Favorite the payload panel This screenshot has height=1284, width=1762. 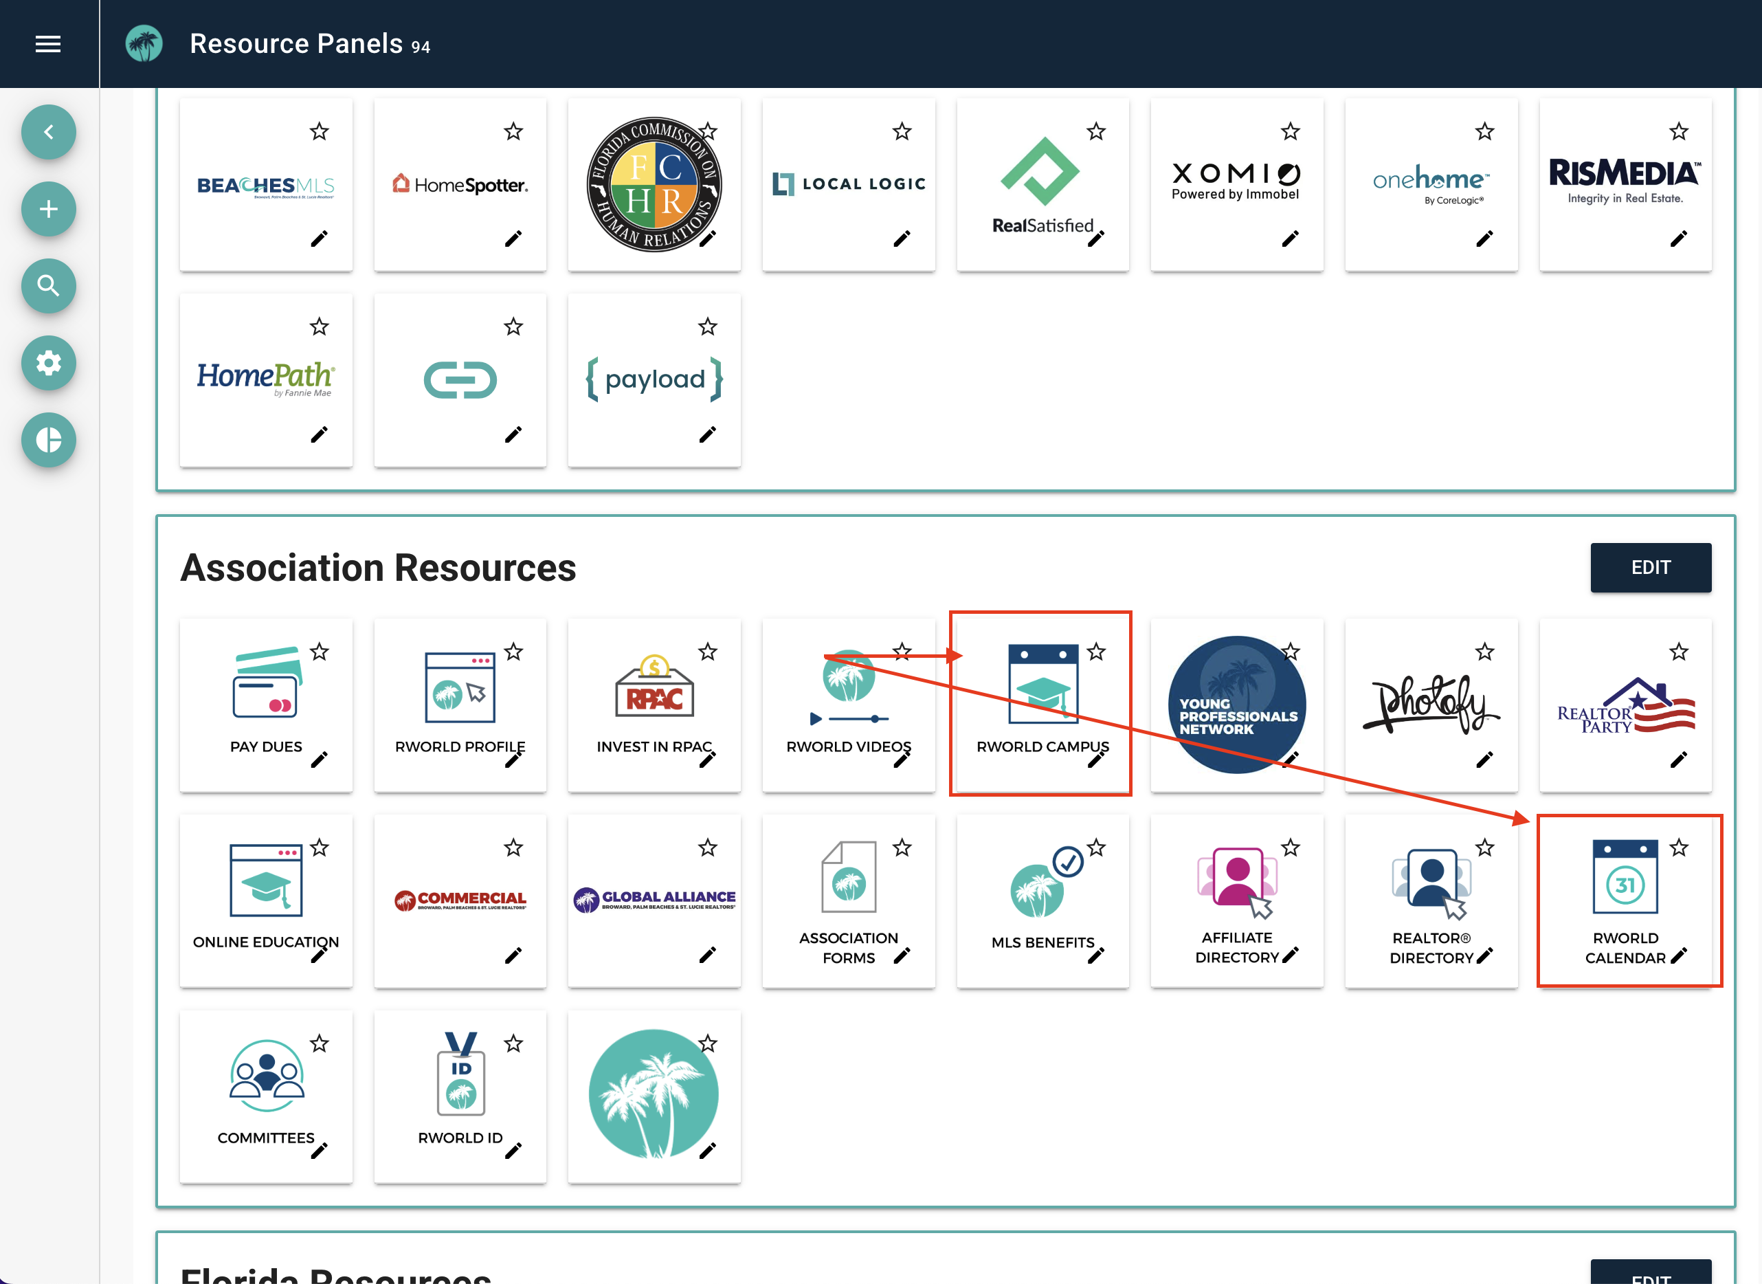(x=708, y=326)
